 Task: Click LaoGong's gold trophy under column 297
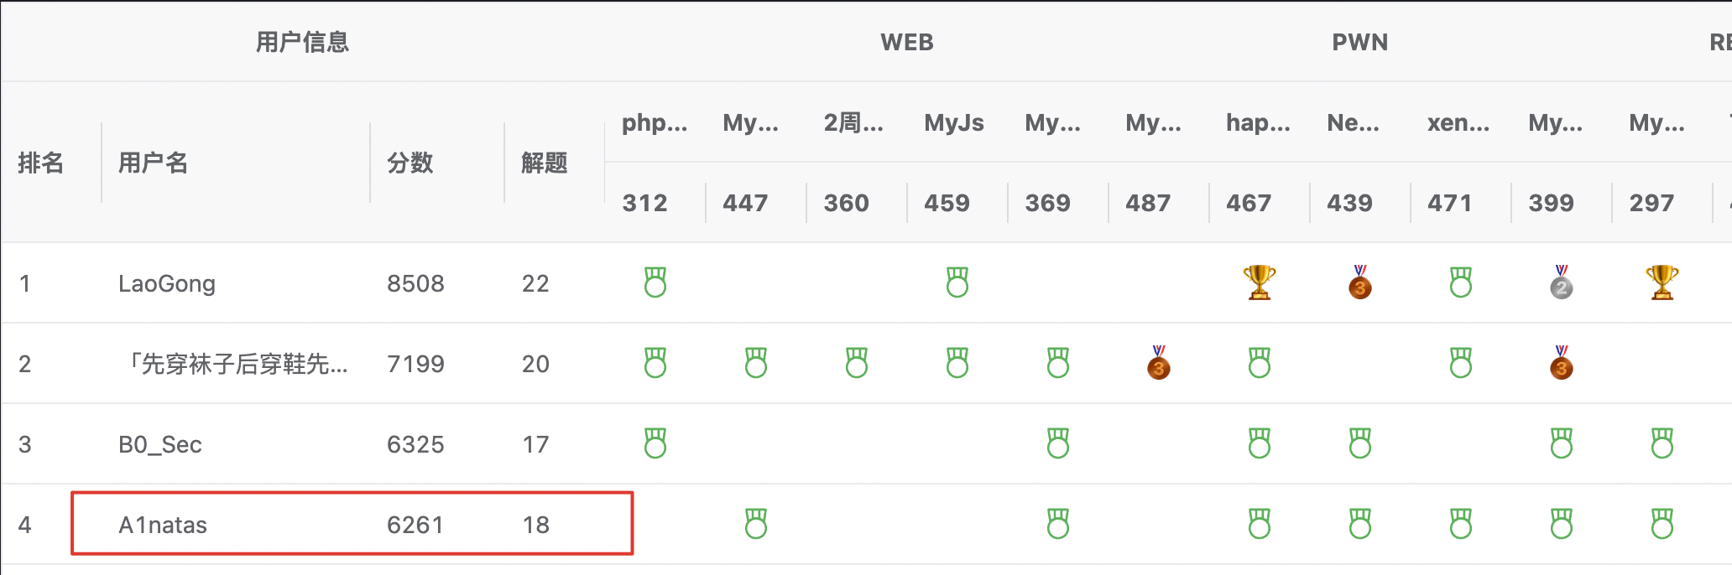point(1662,282)
